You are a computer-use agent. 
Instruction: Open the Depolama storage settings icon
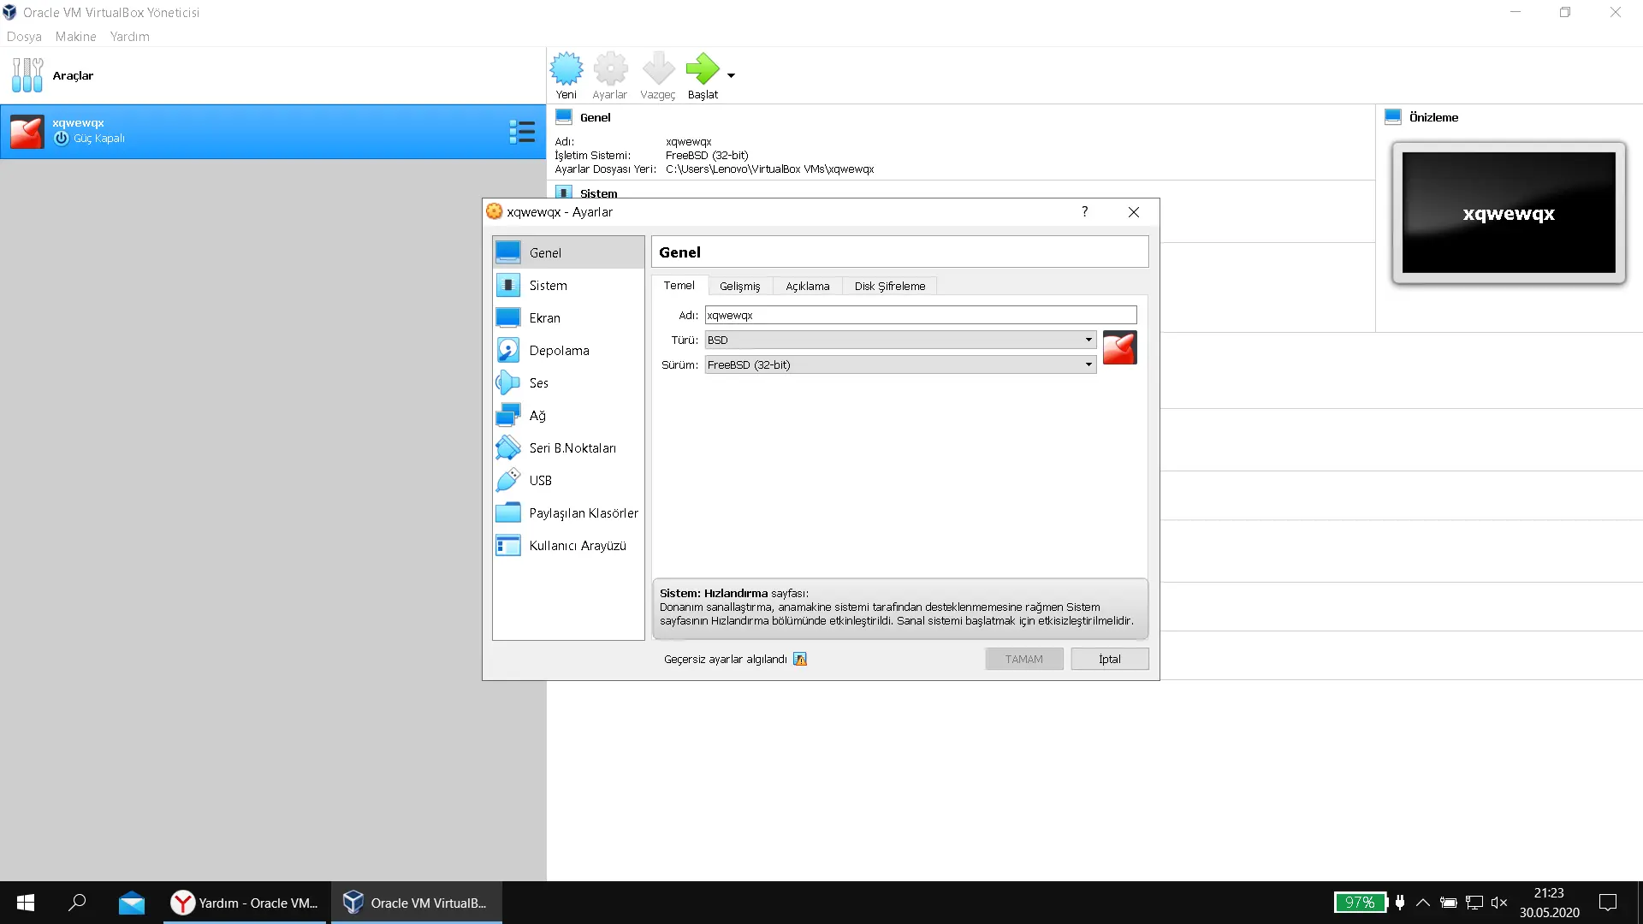(x=507, y=351)
